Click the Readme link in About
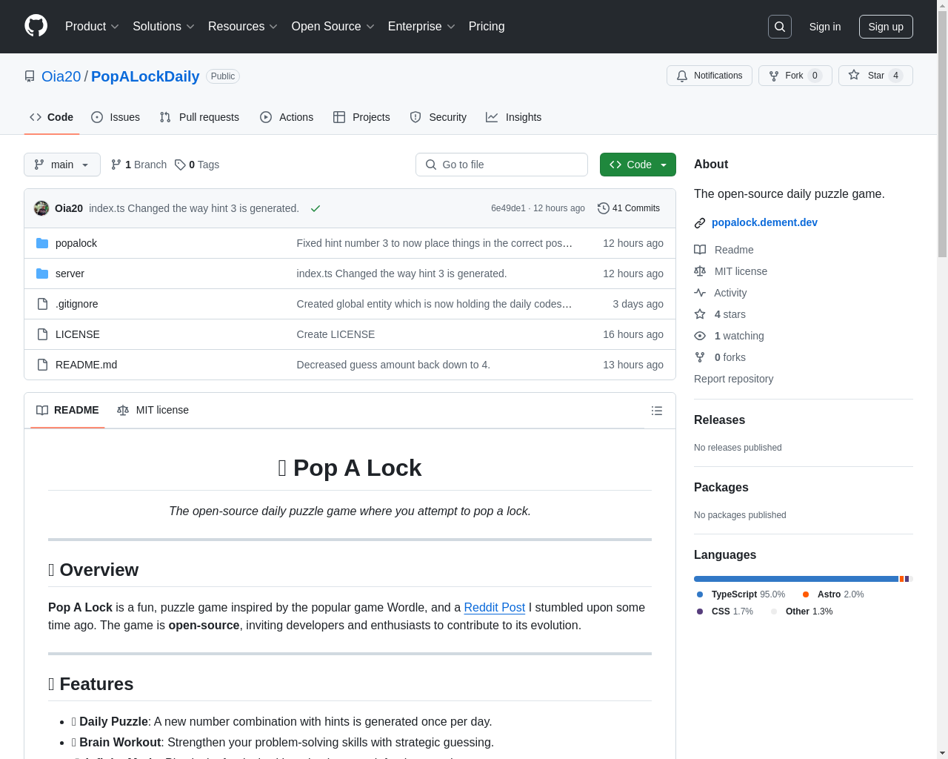 724,250
